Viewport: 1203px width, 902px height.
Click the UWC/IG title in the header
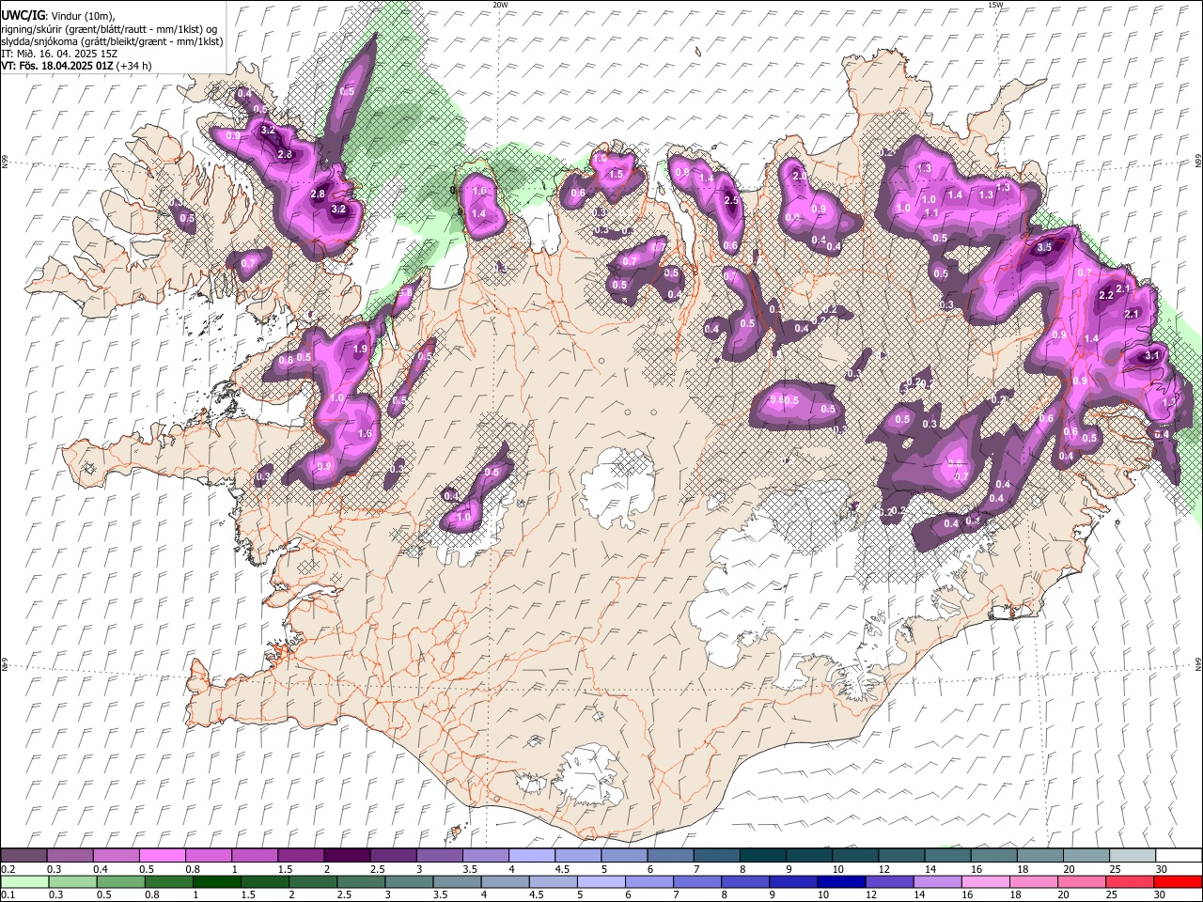click(x=22, y=16)
